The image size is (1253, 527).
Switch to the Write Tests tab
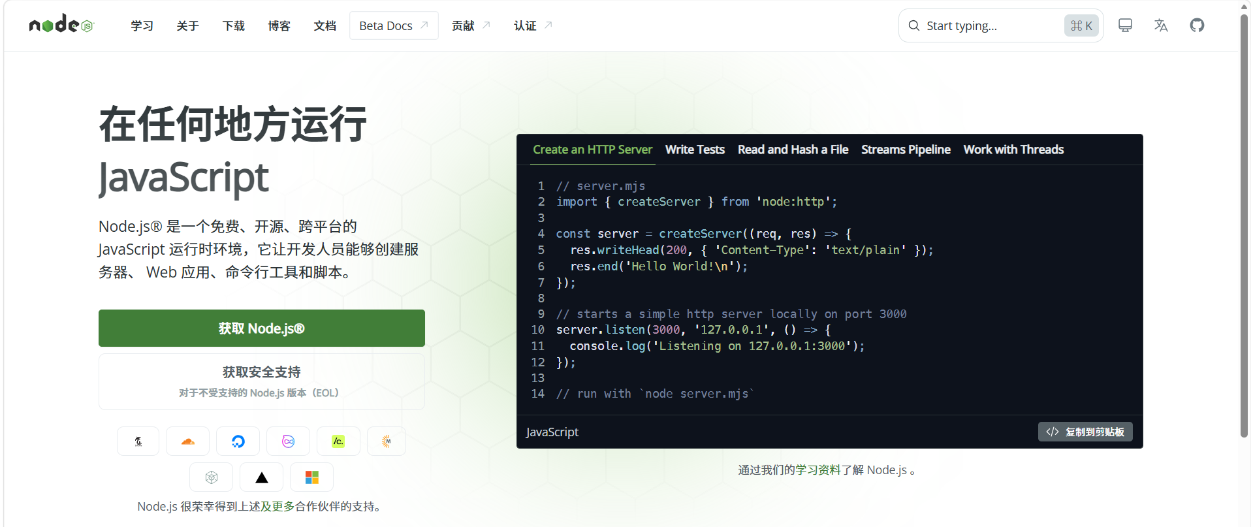click(x=695, y=150)
